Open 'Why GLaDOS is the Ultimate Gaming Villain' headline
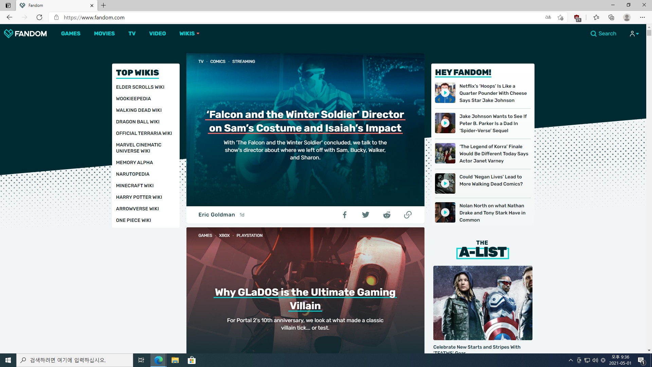Viewport: 652px width, 367px height. coord(305,299)
